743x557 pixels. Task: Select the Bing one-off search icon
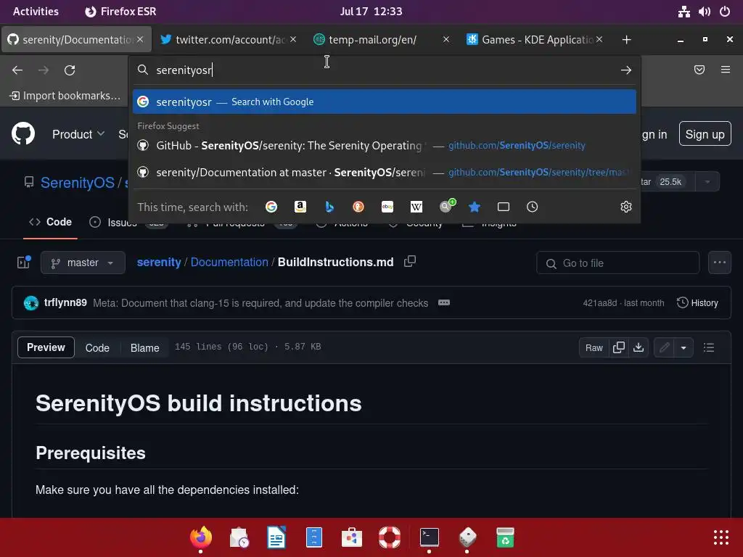(329, 207)
